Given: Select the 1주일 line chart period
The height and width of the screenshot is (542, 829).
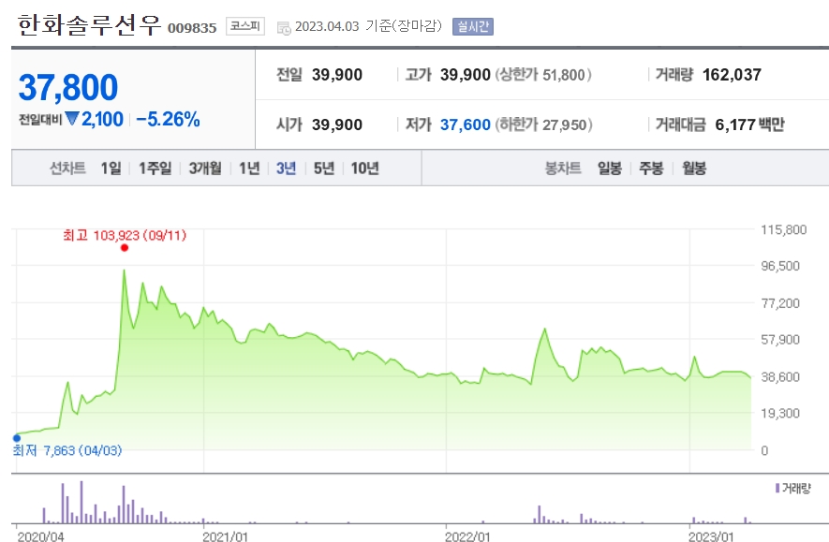Looking at the screenshot, I should (155, 168).
